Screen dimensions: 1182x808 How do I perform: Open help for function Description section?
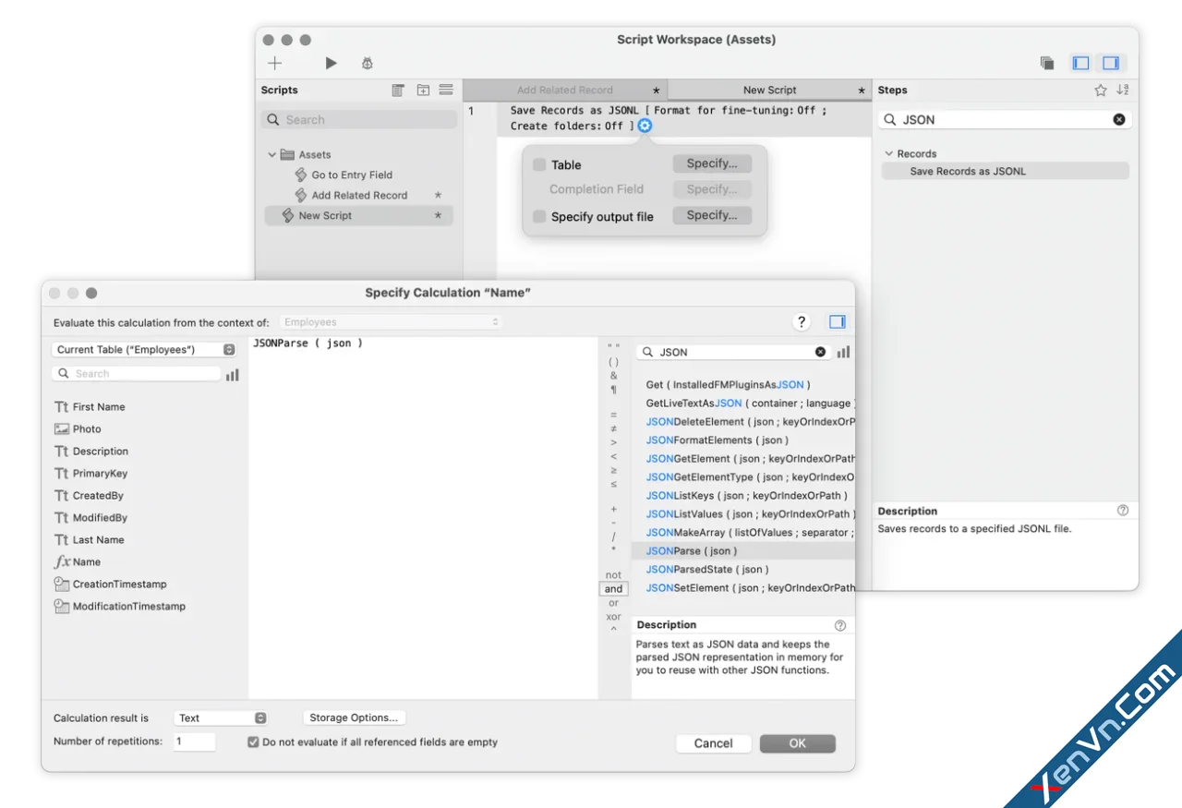tap(840, 625)
